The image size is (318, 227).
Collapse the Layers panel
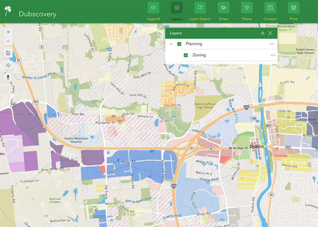pyautogui.click(x=262, y=33)
